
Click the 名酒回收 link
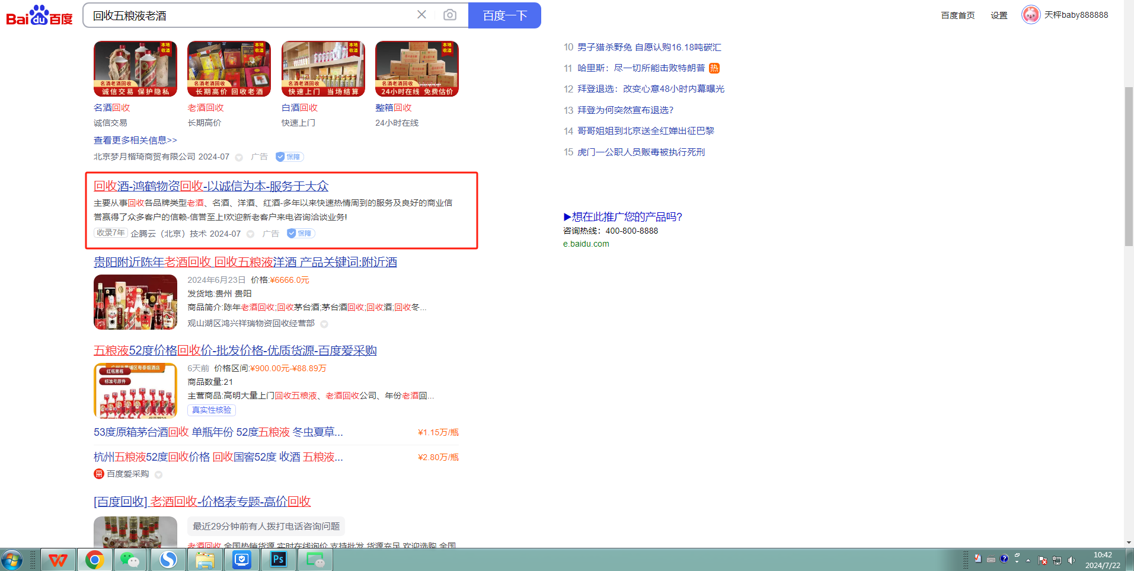click(x=112, y=108)
